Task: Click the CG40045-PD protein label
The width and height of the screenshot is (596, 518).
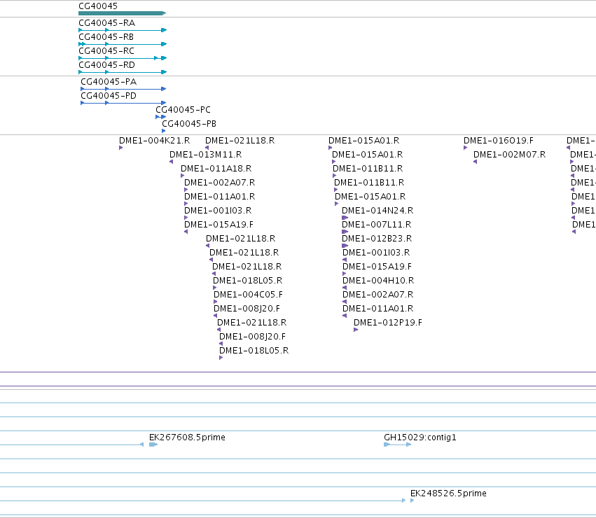Action: (109, 96)
